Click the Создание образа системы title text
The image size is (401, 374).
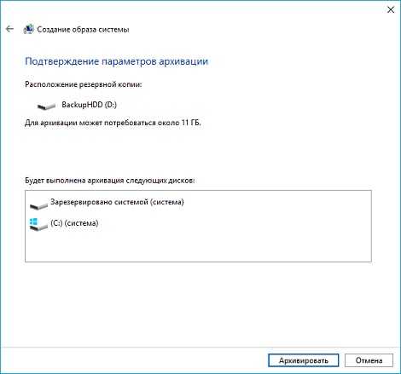click(83, 30)
